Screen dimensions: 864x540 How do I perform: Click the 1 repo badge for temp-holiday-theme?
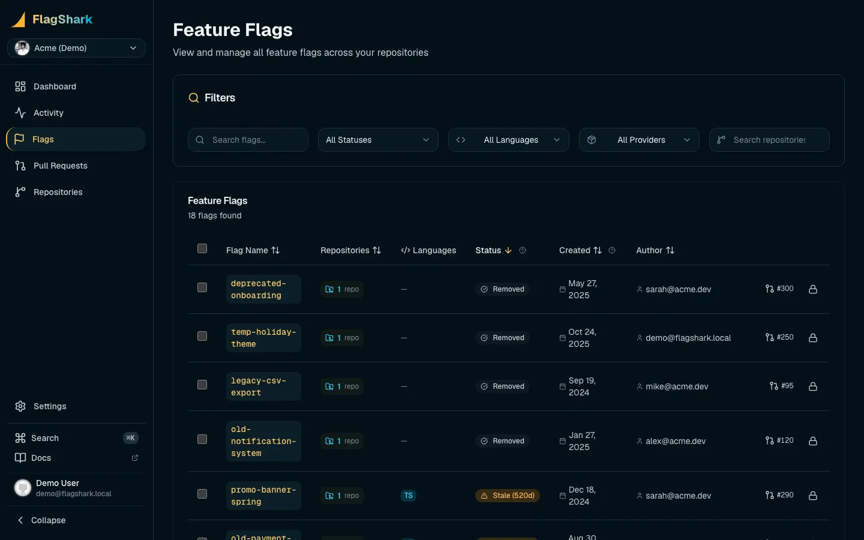tap(342, 338)
